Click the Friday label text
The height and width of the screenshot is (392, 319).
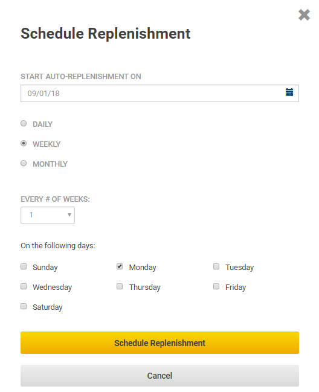click(x=236, y=288)
